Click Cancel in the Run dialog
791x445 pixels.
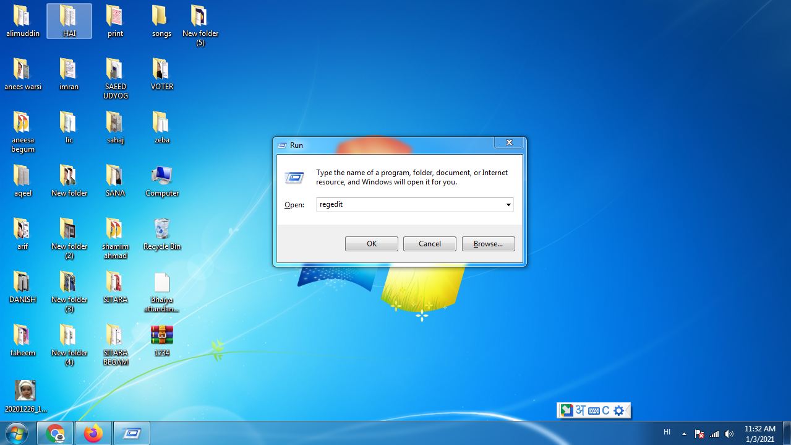coord(429,244)
